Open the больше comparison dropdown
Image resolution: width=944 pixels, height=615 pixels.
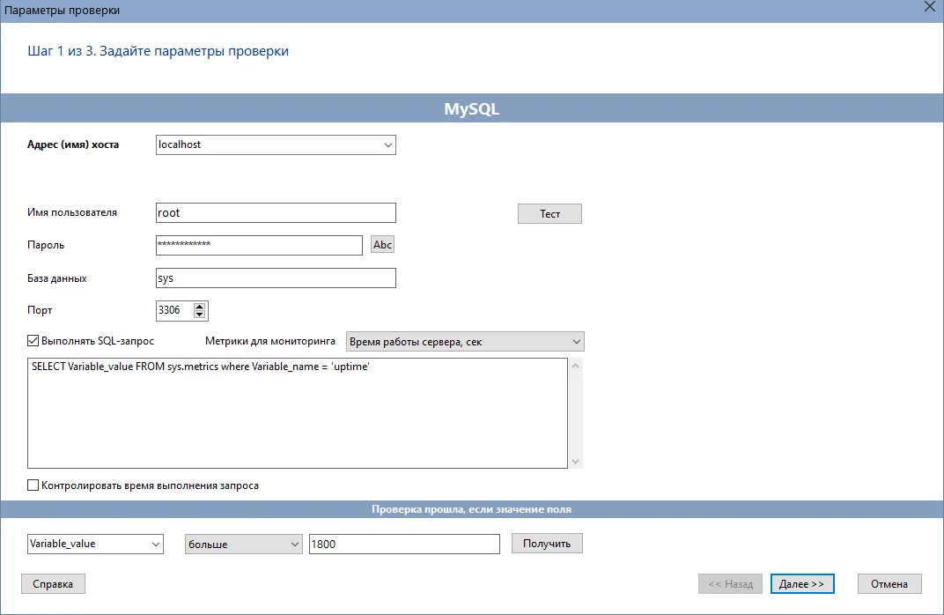296,544
